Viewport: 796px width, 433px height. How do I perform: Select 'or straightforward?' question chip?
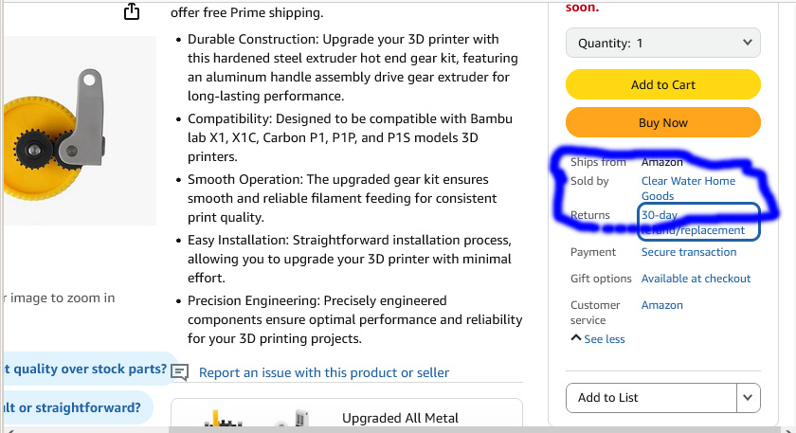coord(78,407)
